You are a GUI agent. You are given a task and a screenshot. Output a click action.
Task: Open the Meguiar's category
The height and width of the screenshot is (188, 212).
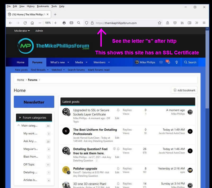[30, 149]
